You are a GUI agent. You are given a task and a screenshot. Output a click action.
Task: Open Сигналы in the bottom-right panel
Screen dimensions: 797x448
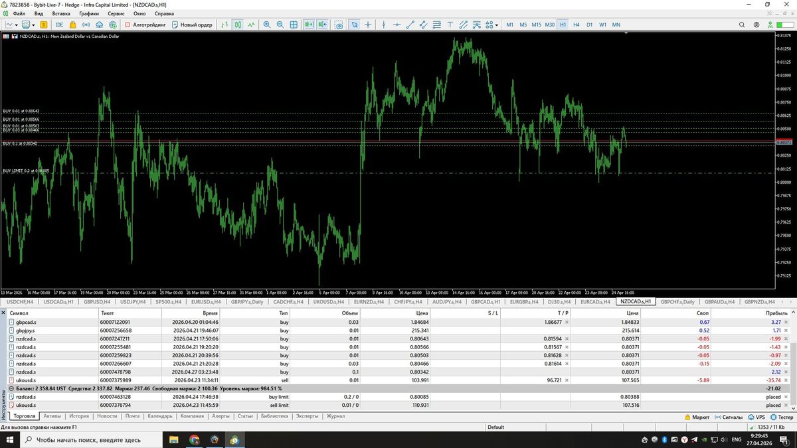[728, 417]
